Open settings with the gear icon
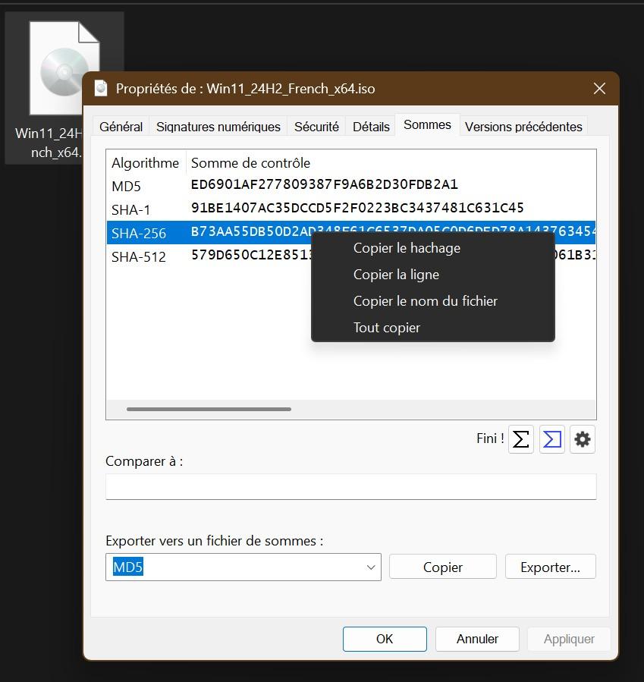The image size is (644, 682). [x=583, y=439]
